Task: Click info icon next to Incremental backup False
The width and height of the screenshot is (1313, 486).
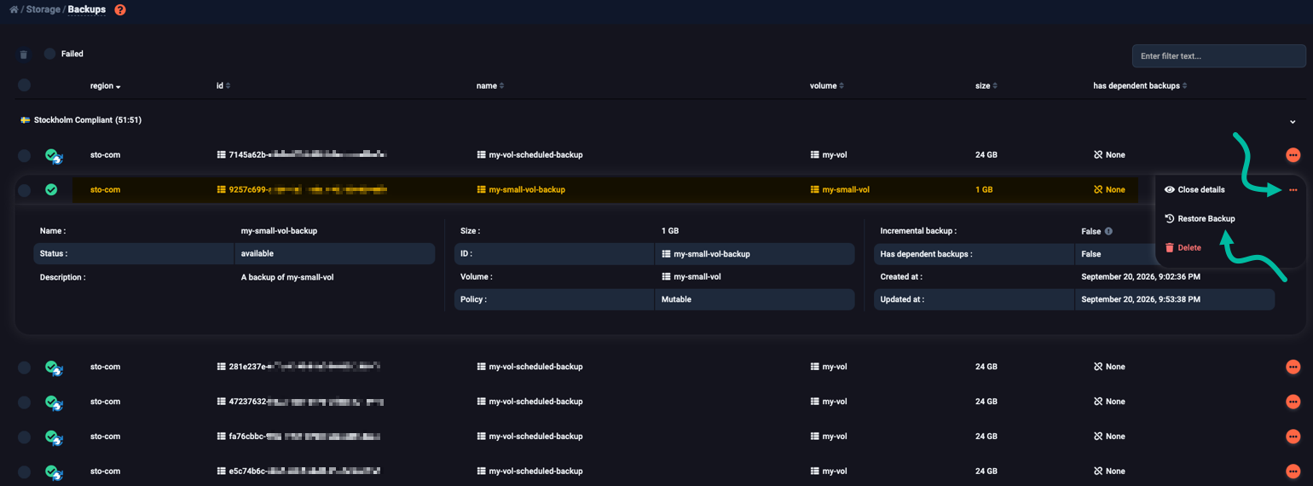Action: click(x=1108, y=231)
